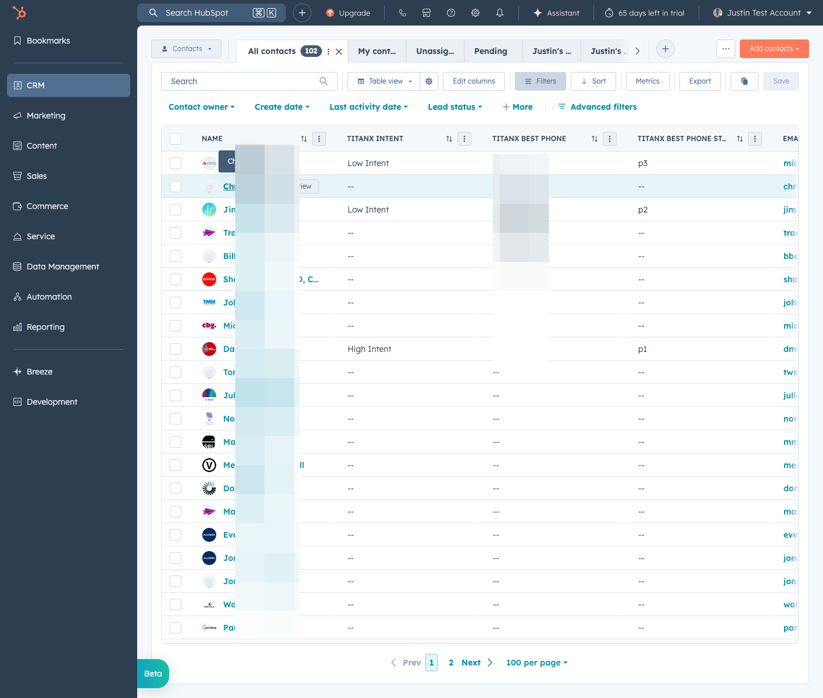Sort by the Name column arrows
The height and width of the screenshot is (698, 823).
(x=304, y=139)
